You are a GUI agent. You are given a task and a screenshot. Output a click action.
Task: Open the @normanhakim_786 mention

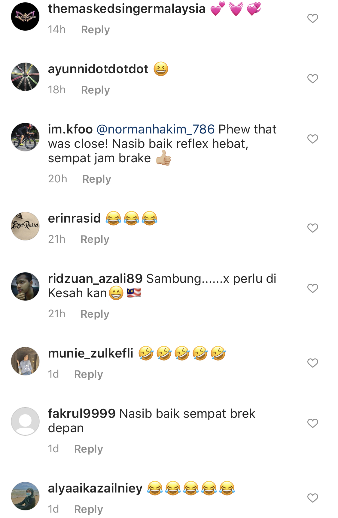[x=156, y=129]
